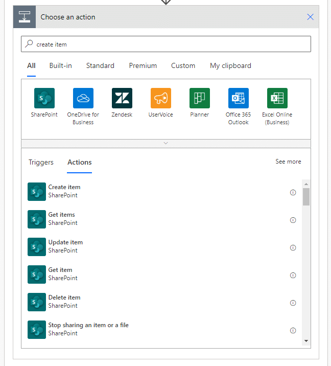
Task: Click the search magnifier icon
Action: pos(29,44)
